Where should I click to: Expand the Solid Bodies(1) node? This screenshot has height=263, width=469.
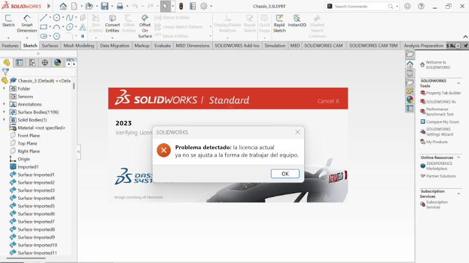(4, 120)
